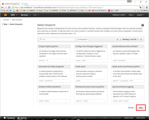
Task: Select the splunk-kinesis-logging blueprint
Action: coord(128,94)
